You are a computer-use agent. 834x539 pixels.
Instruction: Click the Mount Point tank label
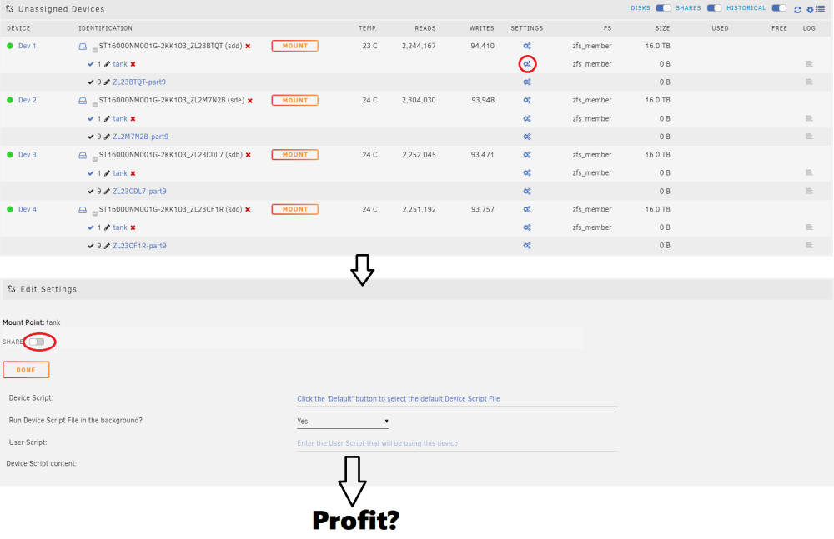tap(32, 322)
